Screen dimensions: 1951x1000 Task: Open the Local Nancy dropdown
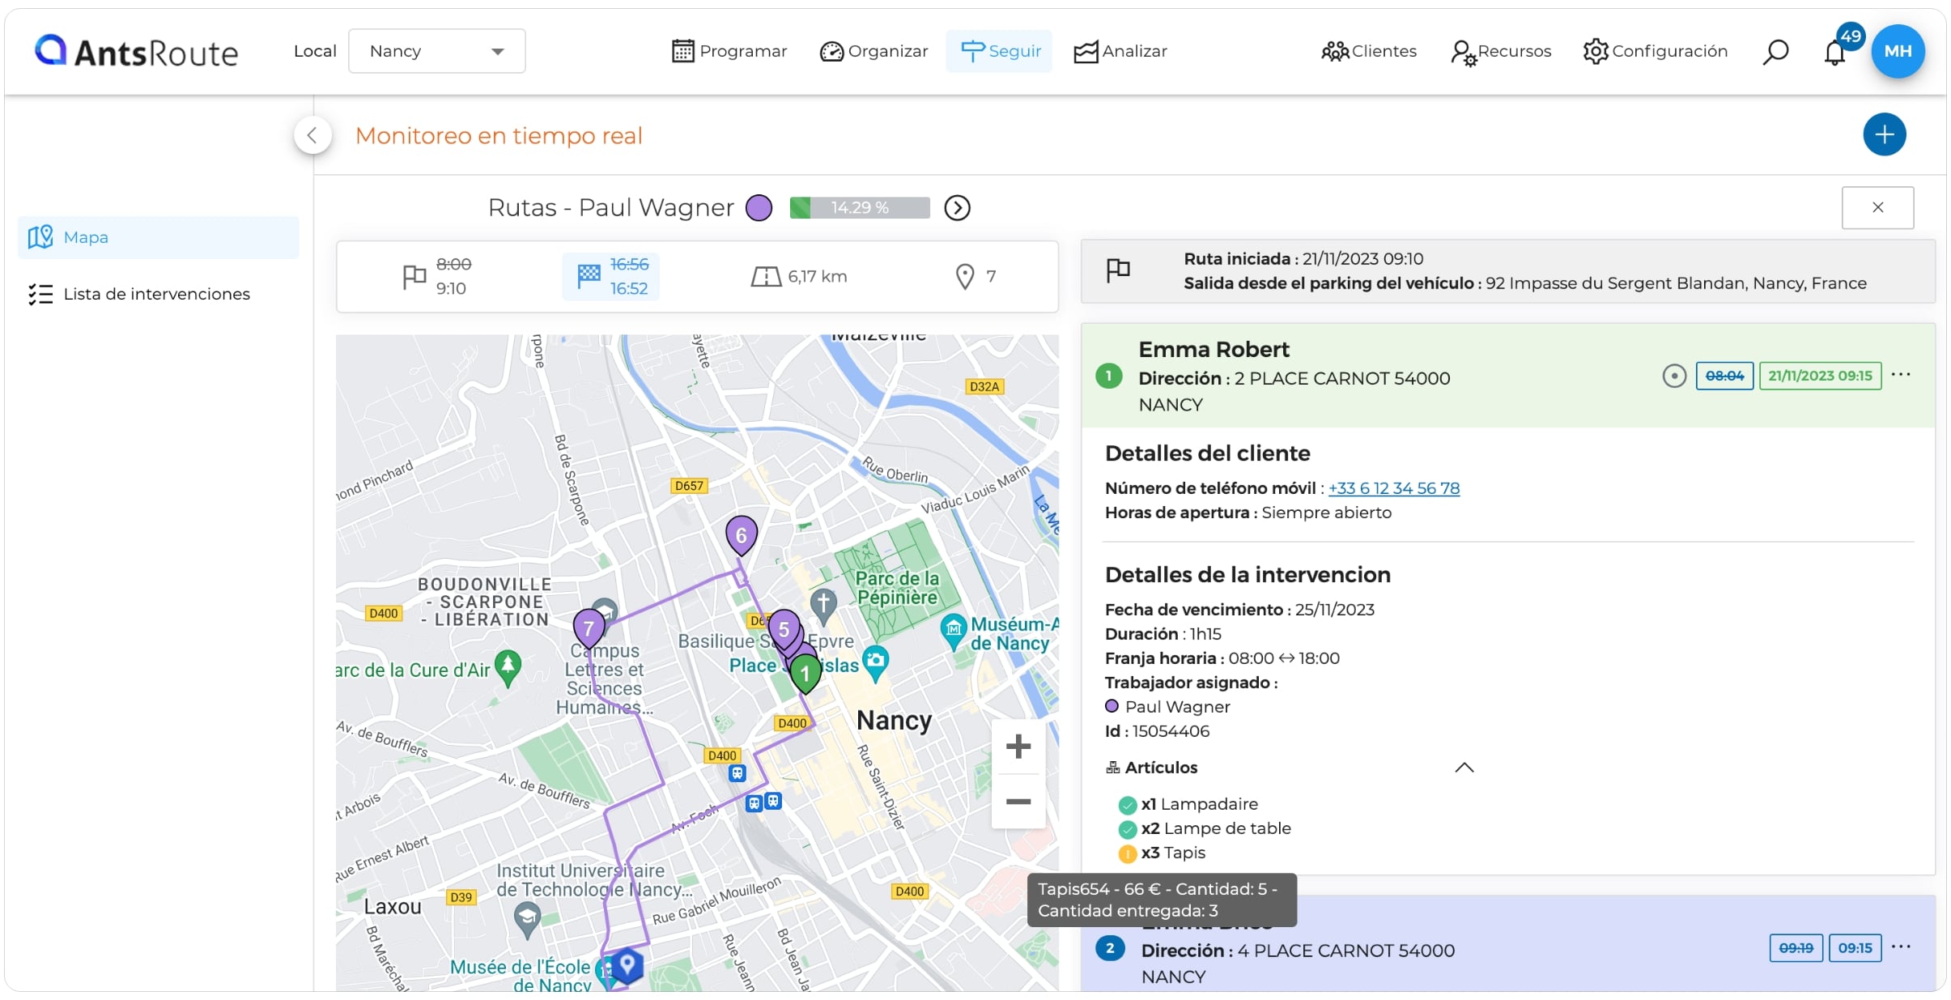(437, 51)
